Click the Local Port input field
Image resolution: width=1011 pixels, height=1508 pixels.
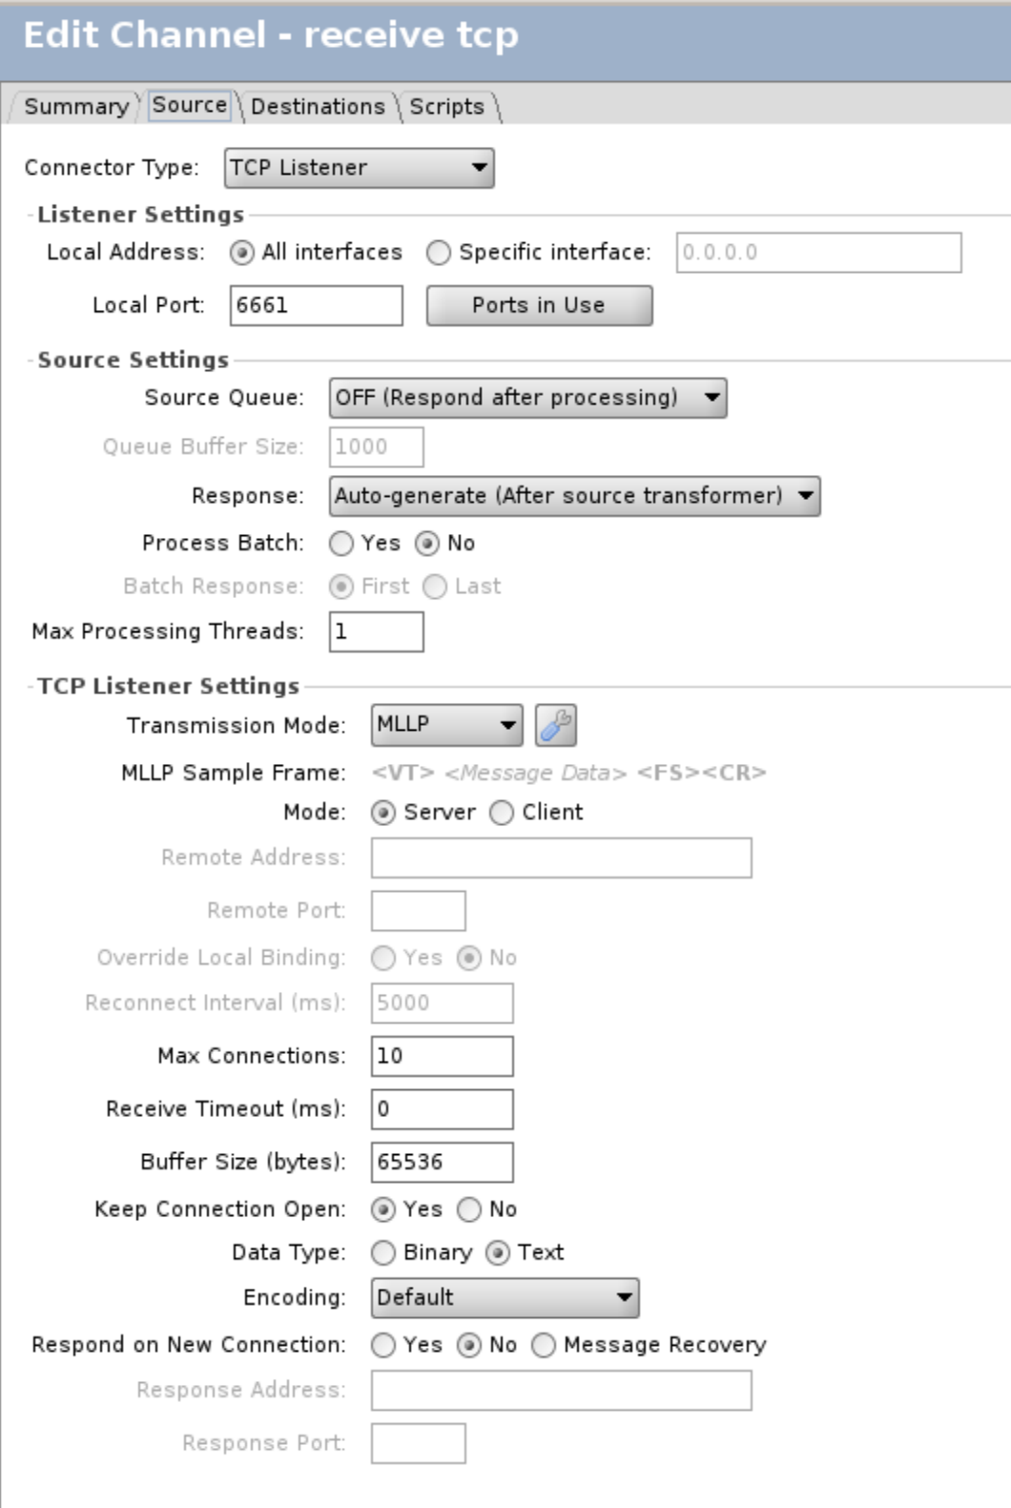click(x=316, y=305)
